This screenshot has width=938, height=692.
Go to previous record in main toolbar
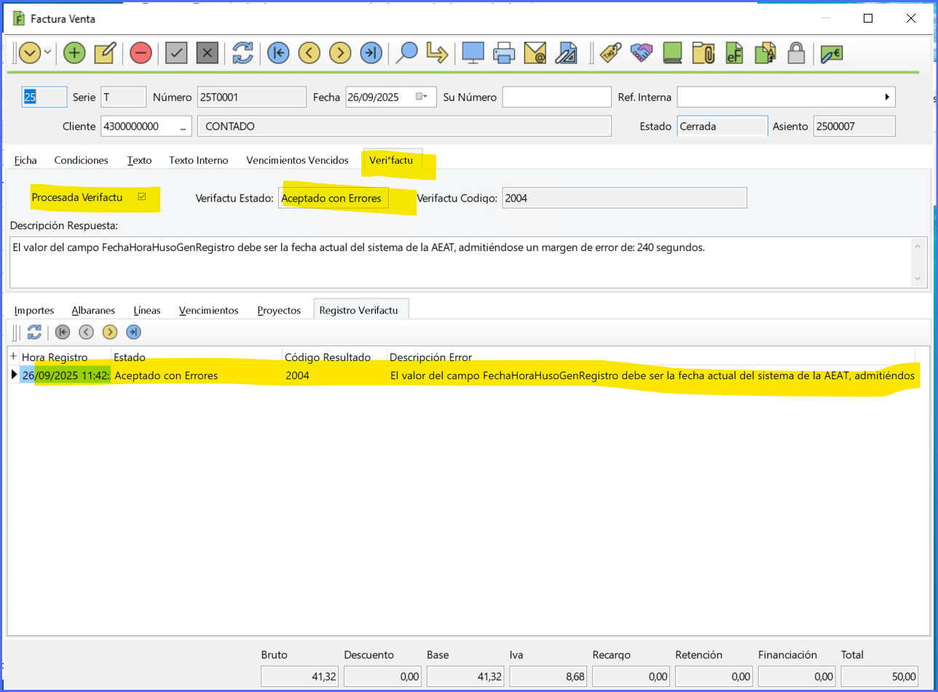(x=310, y=52)
